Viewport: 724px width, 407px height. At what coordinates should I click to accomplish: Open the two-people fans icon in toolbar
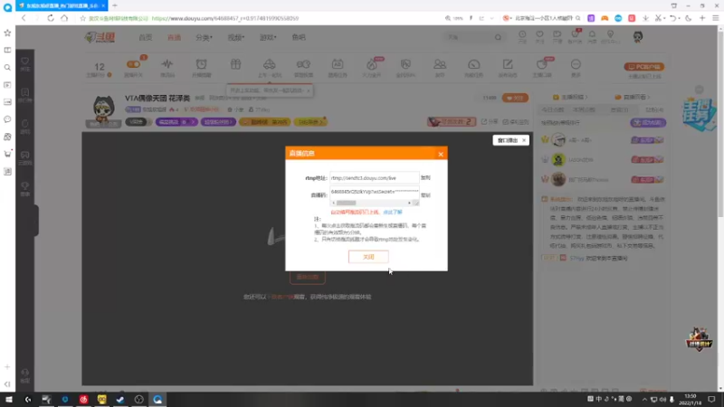440,64
